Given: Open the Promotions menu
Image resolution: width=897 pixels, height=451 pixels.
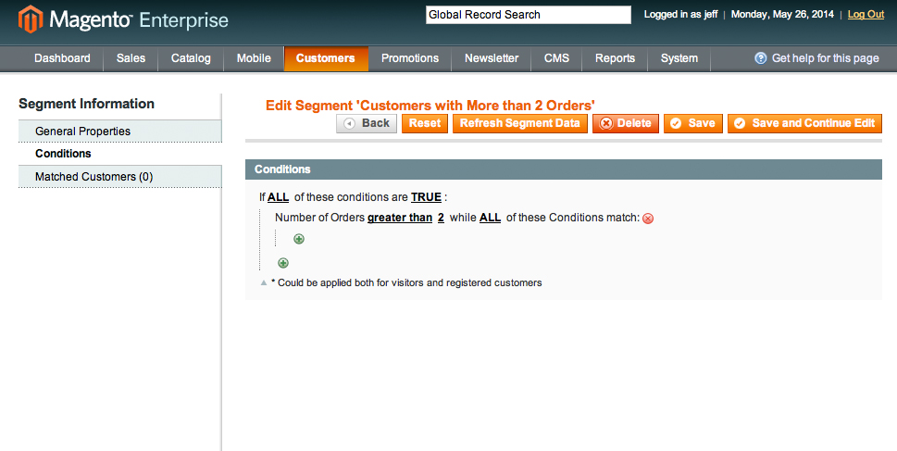Looking at the screenshot, I should [410, 58].
